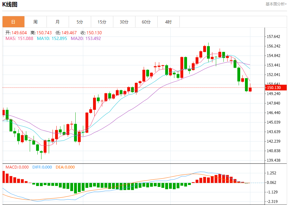This screenshot has width=288, height=205.
Task: Switch to the 月 monthly tab
Action: pyautogui.click(x=58, y=22)
